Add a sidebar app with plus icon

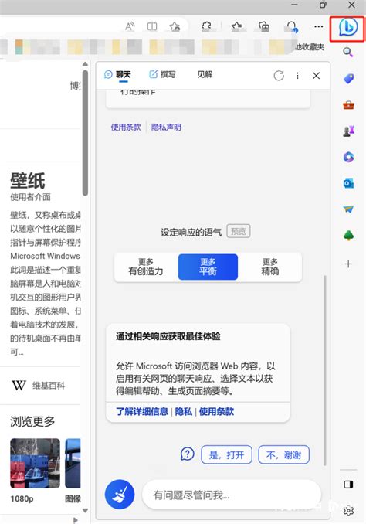click(x=348, y=264)
